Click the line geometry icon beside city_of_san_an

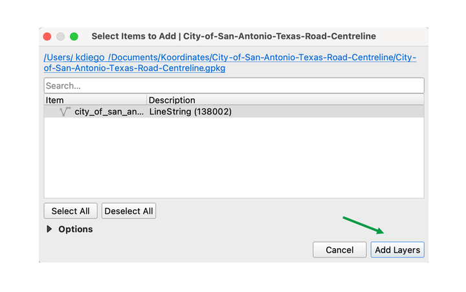point(65,112)
